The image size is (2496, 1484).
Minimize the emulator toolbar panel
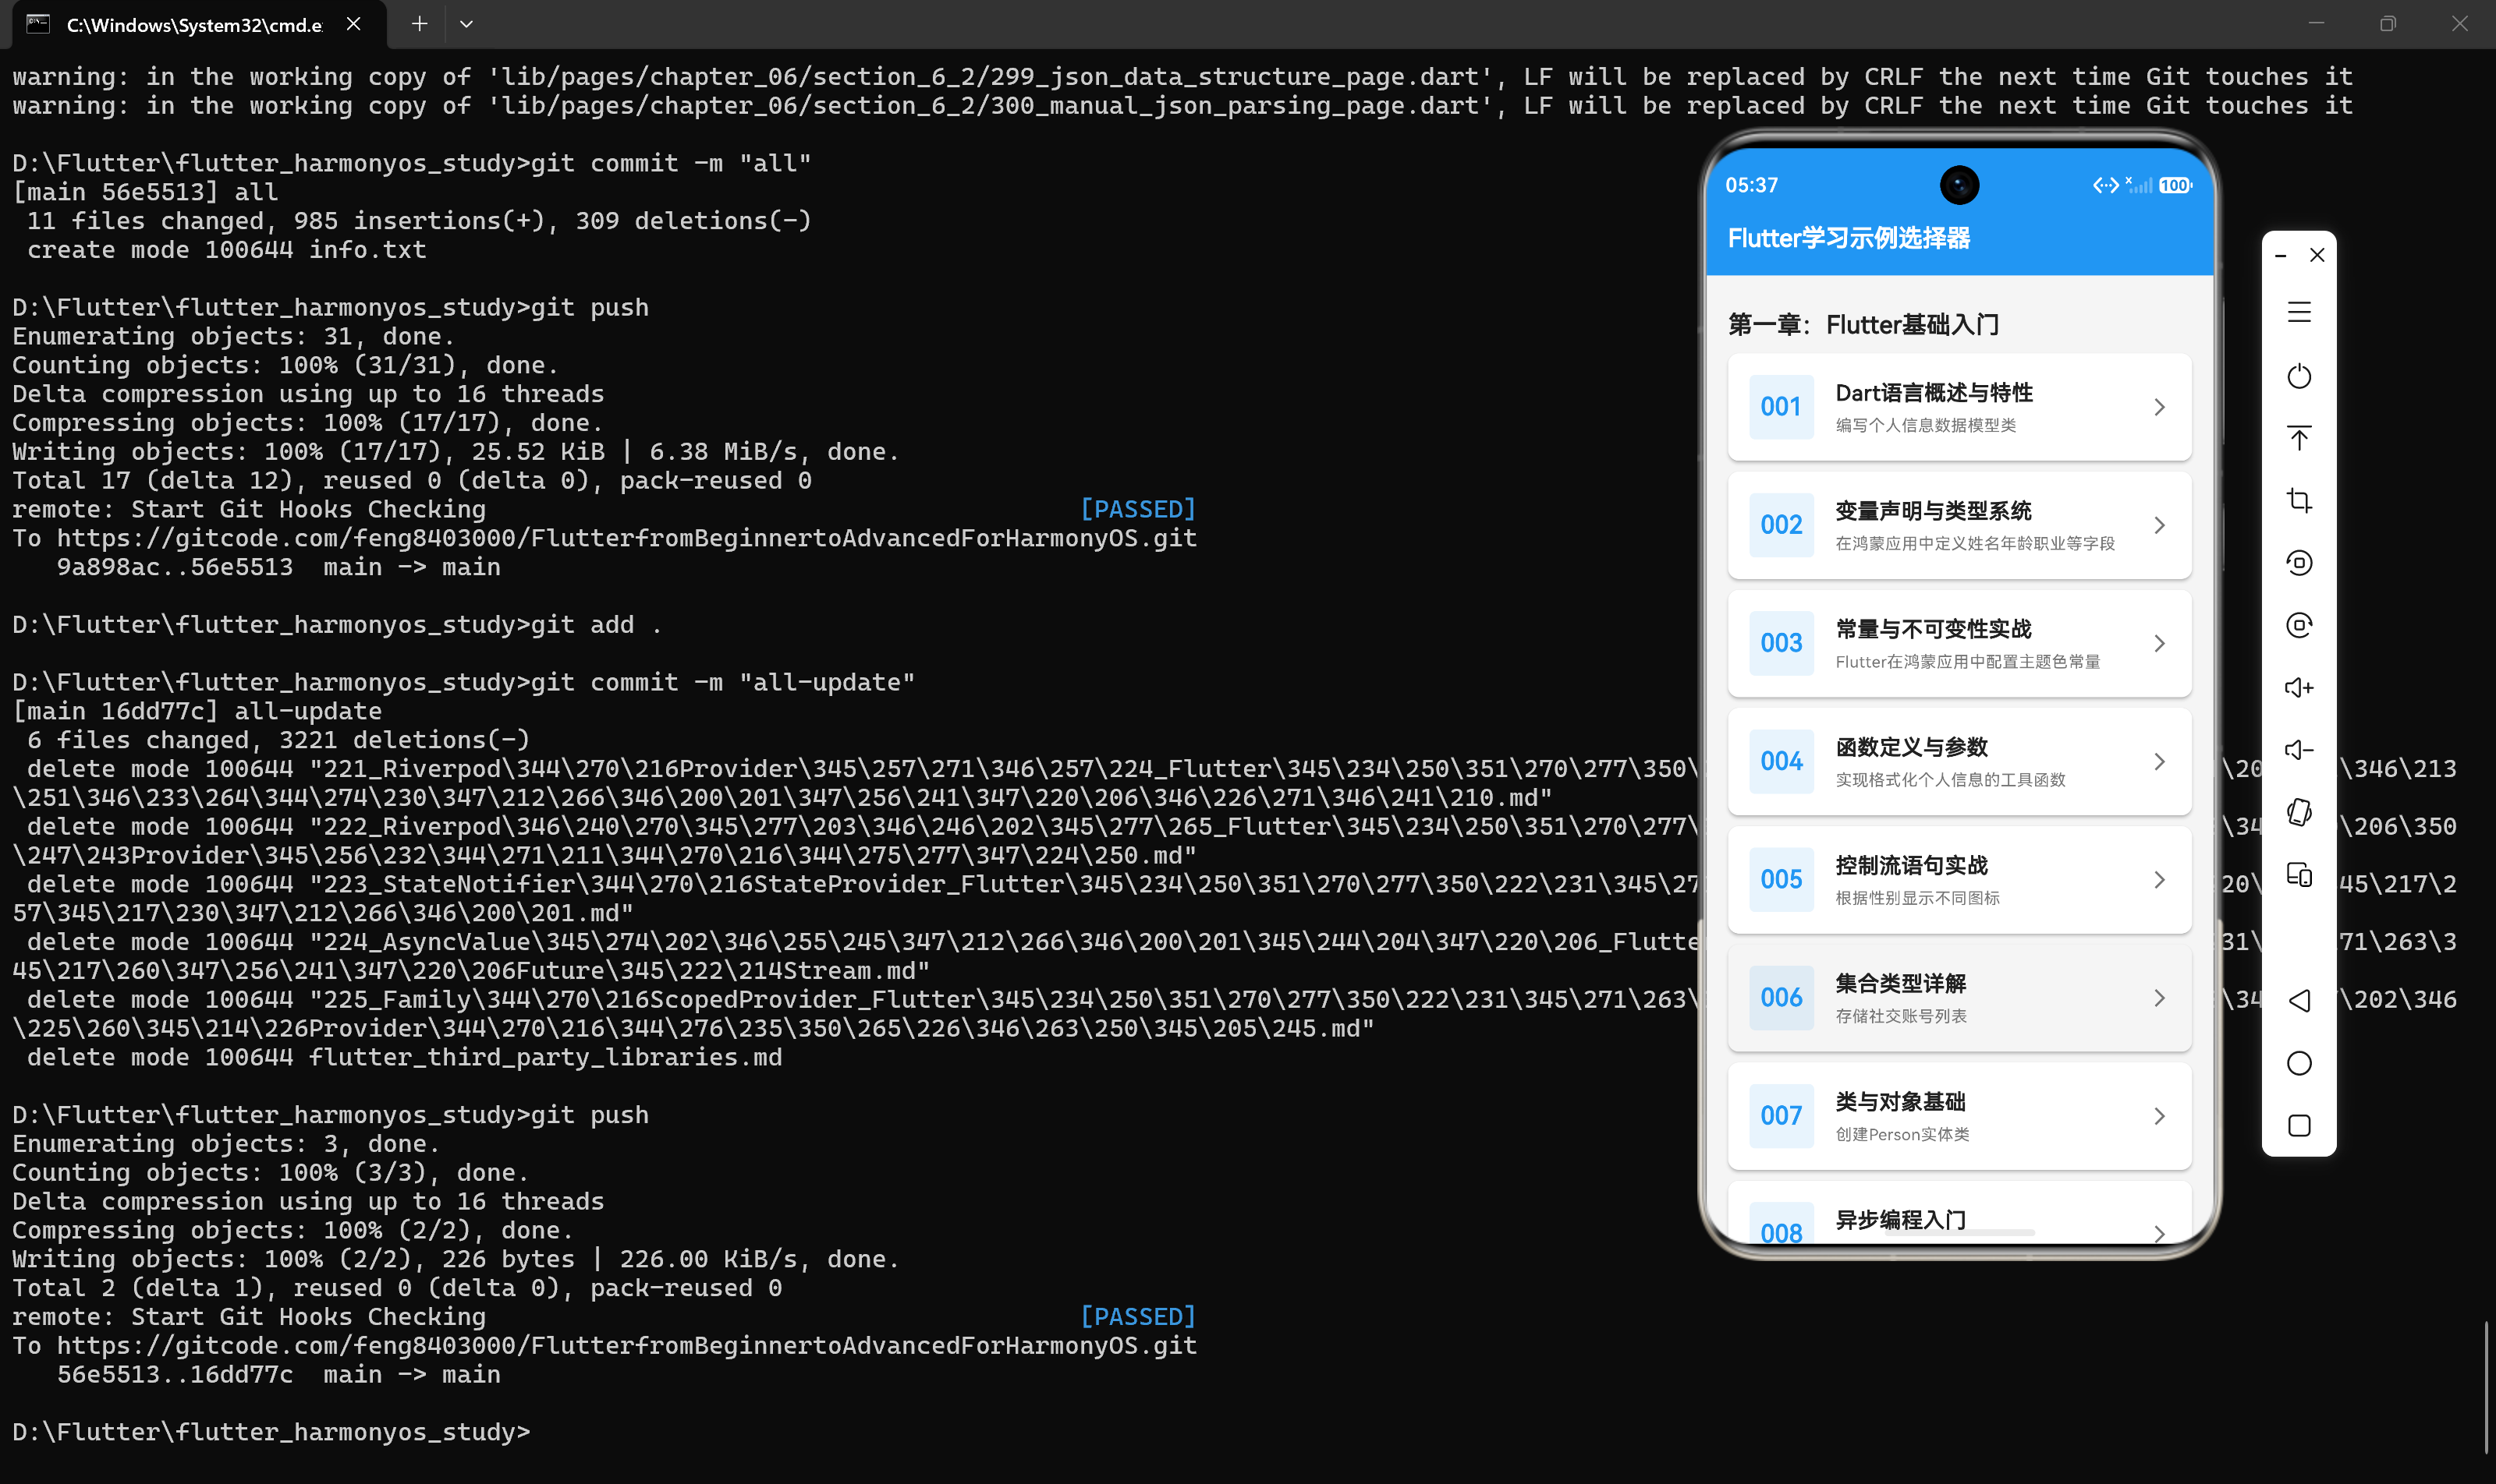point(2281,256)
